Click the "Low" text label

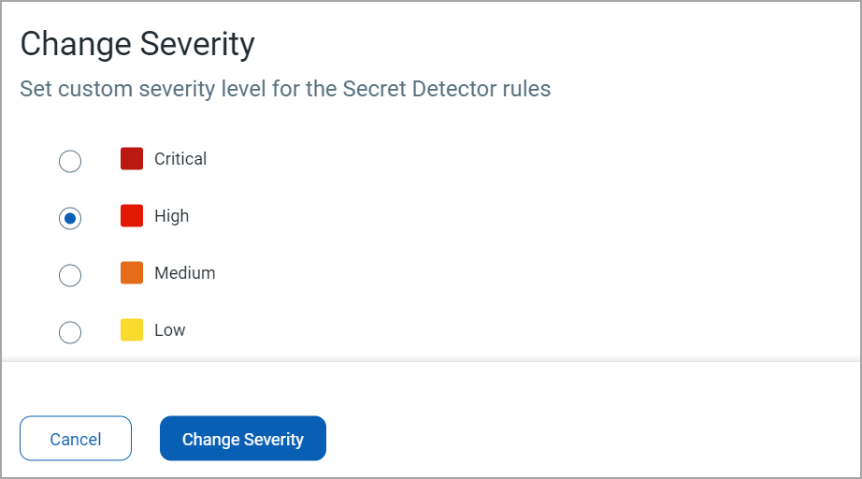click(170, 330)
